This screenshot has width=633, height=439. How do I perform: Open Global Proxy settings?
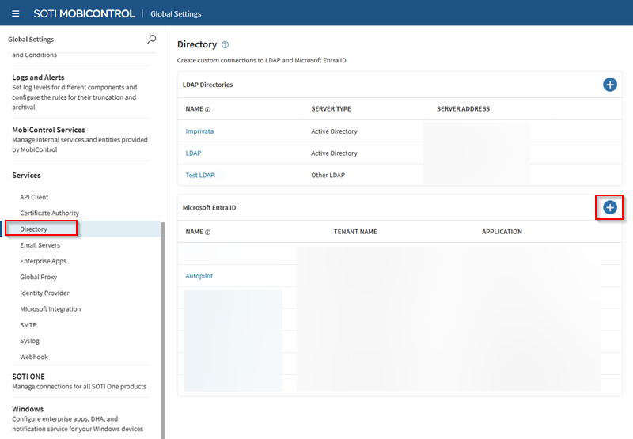coord(38,277)
